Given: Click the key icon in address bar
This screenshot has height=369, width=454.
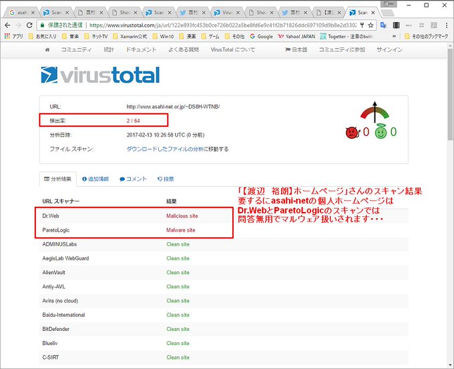Looking at the screenshot, I should (x=362, y=25).
